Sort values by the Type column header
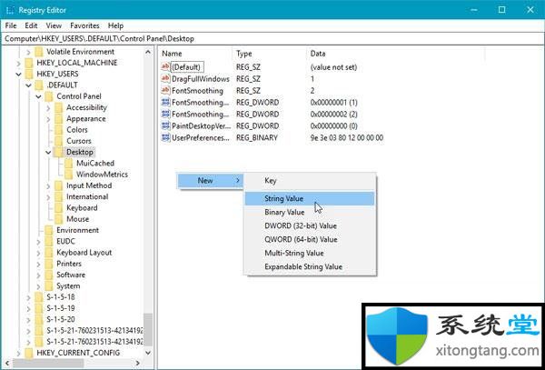The image size is (545, 370). pyautogui.click(x=270, y=54)
